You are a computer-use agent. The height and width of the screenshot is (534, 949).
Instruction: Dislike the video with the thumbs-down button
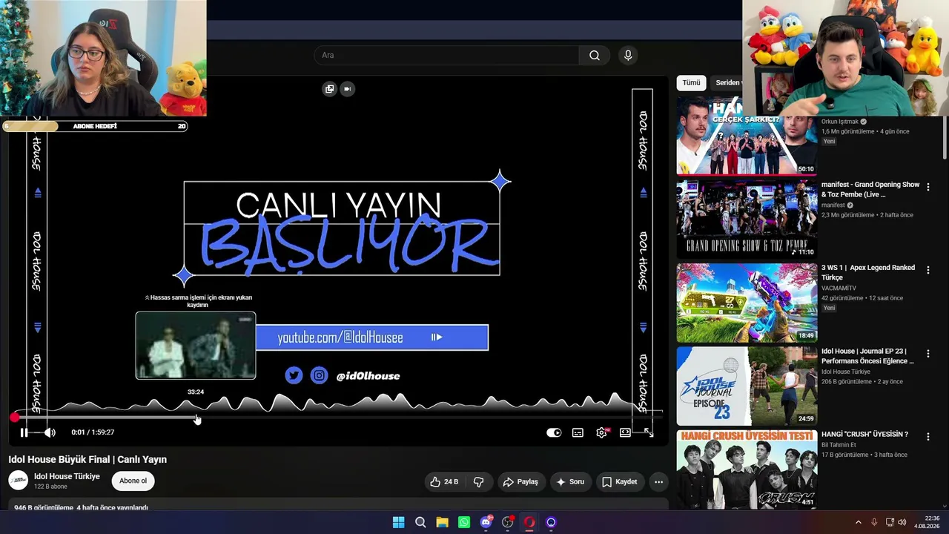478,481
